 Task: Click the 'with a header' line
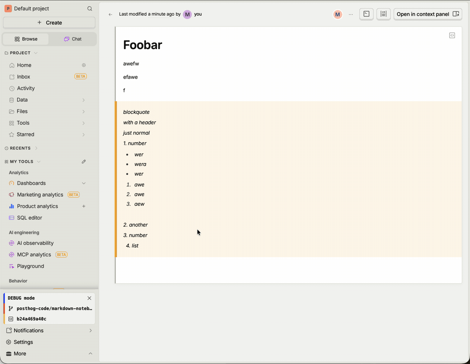pyautogui.click(x=140, y=122)
